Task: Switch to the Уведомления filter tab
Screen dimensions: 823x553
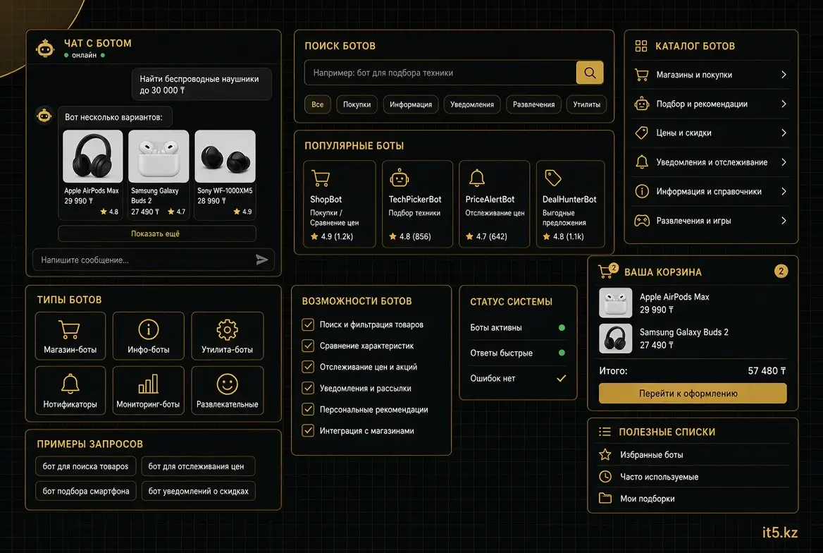Action: [472, 104]
